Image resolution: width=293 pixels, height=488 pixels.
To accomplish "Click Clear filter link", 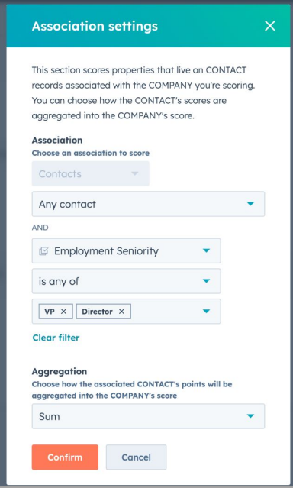I will coord(56,338).
